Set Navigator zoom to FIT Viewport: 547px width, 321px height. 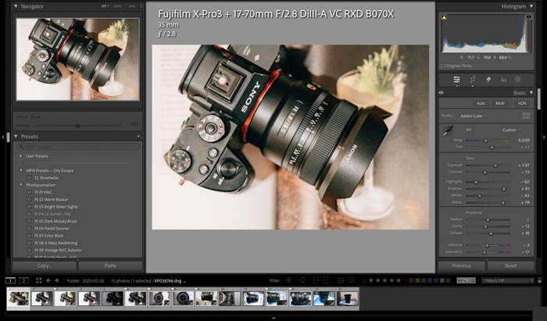pos(105,6)
